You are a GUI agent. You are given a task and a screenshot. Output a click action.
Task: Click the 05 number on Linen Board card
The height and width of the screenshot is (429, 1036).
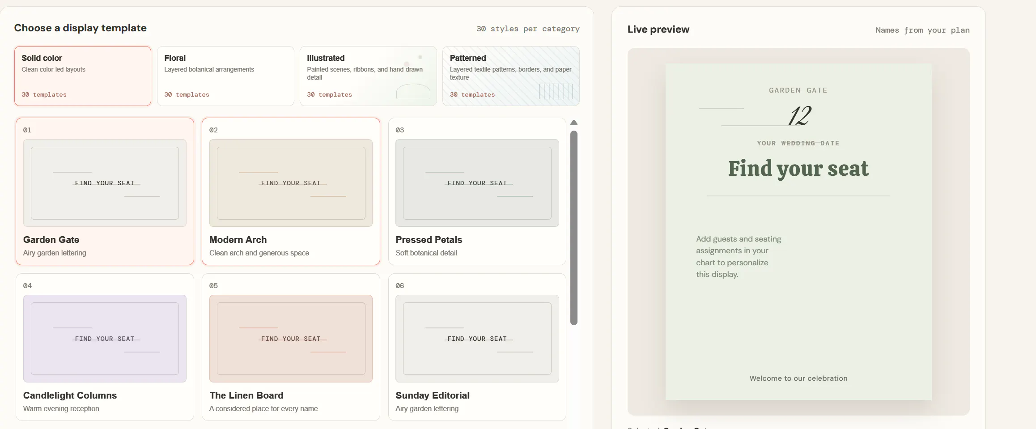[x=213, y=286]
